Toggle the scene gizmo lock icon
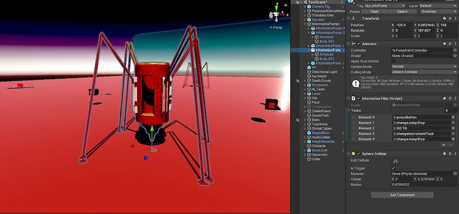The image size is (459, 214). tap(286, 5)
